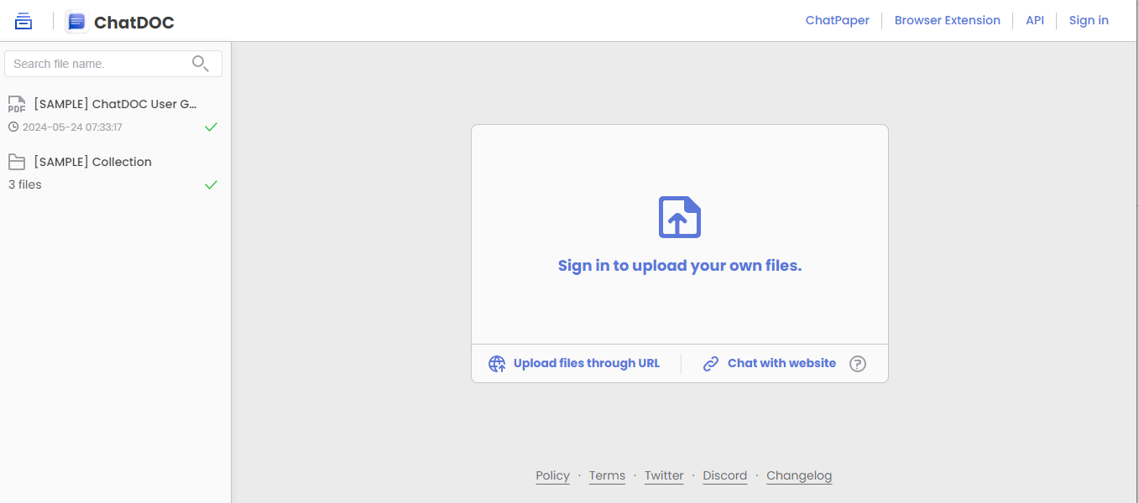Click the ChatDOC logo
Viewport: 1139px width, 503px height.
119,21
